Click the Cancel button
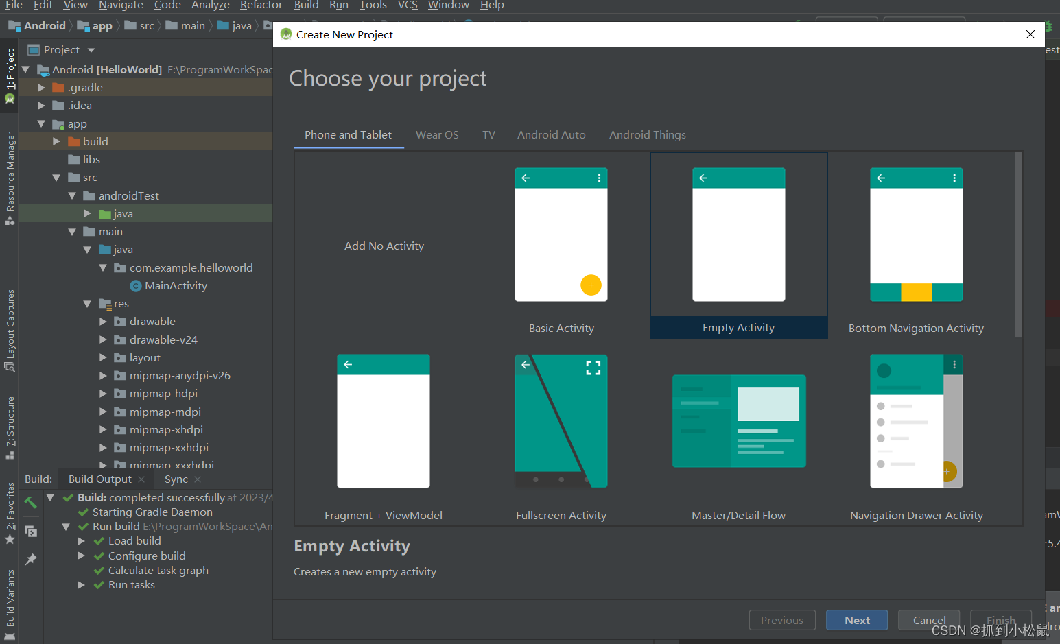Image resolution: width=1060 pixels, height=644 pixels. point(929,620)
